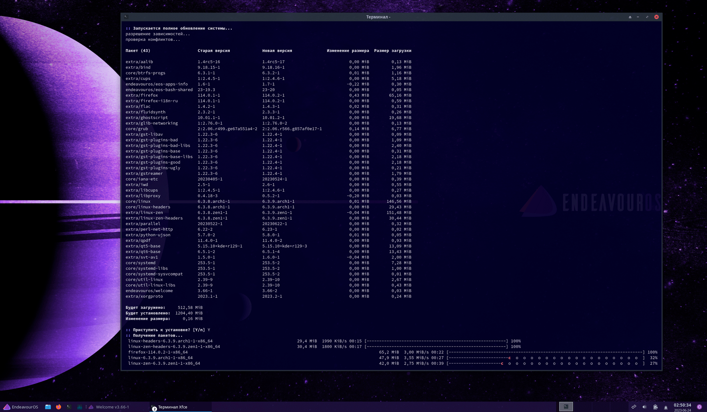
Task: Select the Терминал Xfce taskbar button
Action: [172, 407]
